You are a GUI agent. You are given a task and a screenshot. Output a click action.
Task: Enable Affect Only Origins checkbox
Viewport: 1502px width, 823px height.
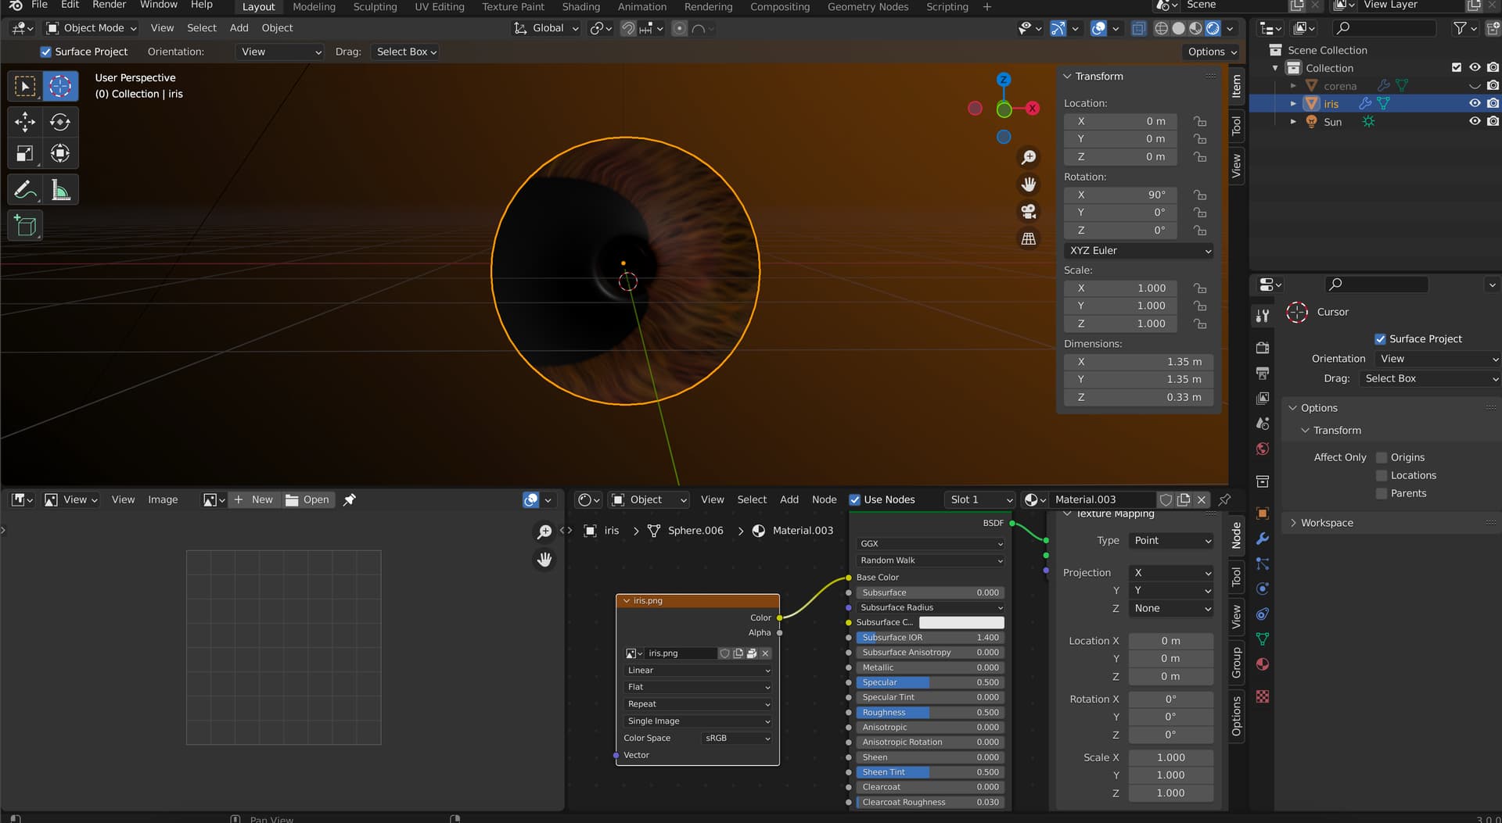[1382, 457]
